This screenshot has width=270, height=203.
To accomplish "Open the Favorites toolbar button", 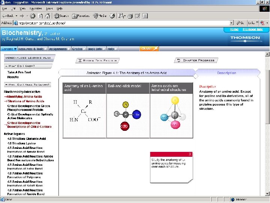I will [81, 16].
